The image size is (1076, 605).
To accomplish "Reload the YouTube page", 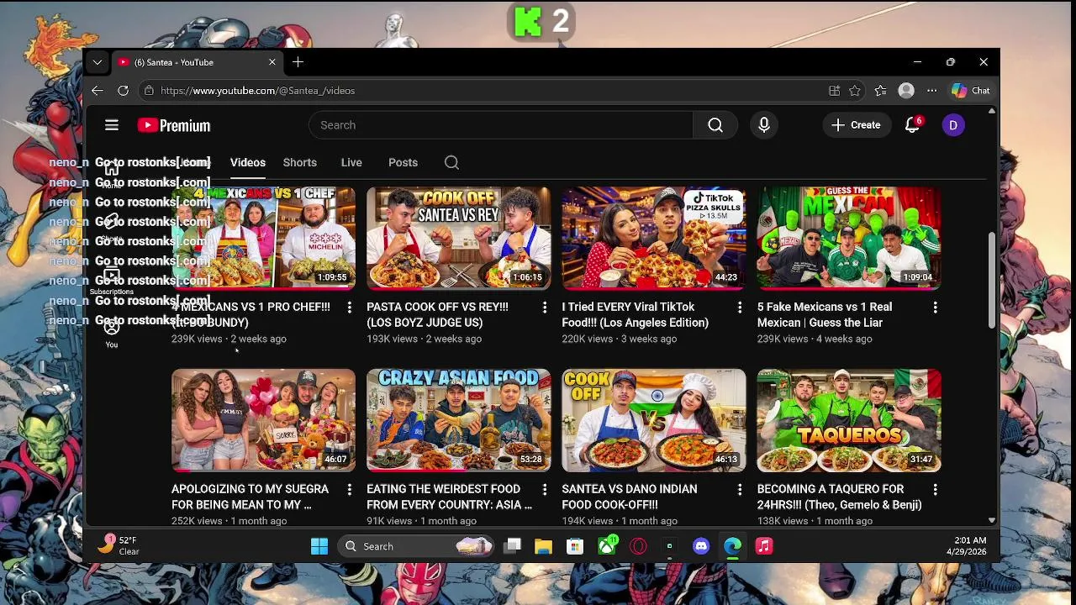I will click(x=123, y=91).
